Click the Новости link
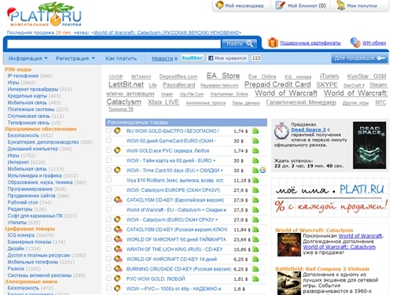The width and height of the screenshot is (393, 295). pos(163,58)
